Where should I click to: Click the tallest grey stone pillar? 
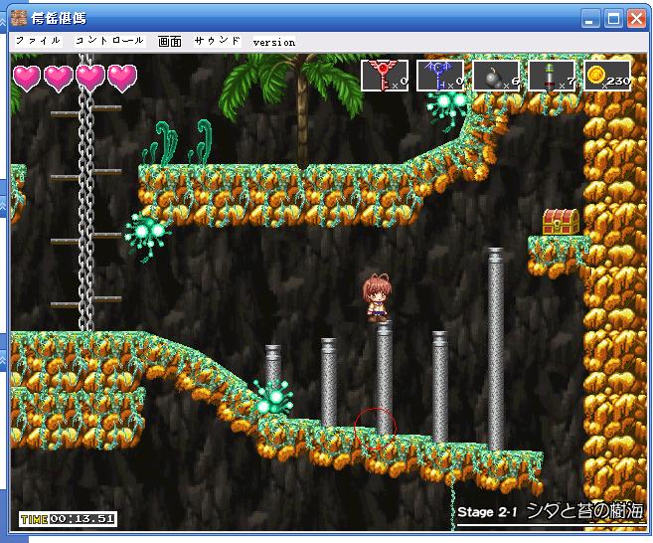coord(496,348)
